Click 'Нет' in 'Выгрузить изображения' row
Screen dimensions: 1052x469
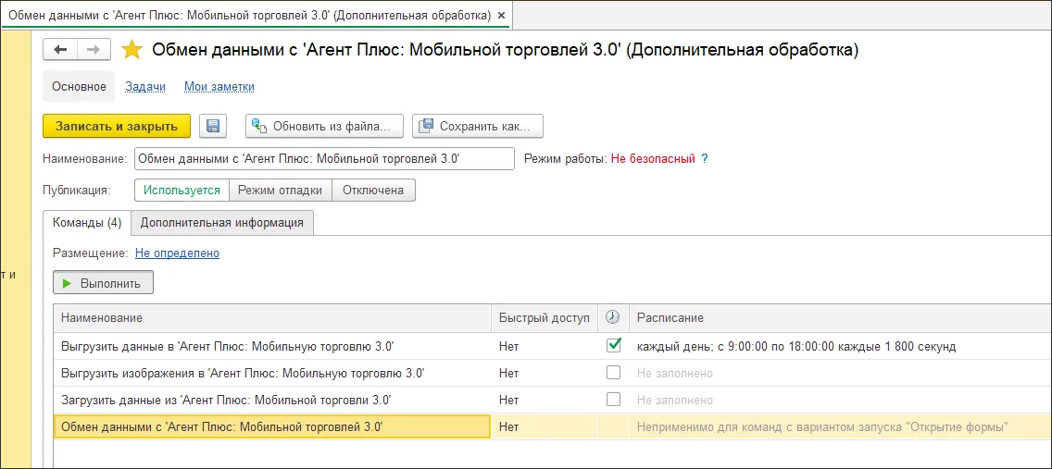tap(509, 373)
